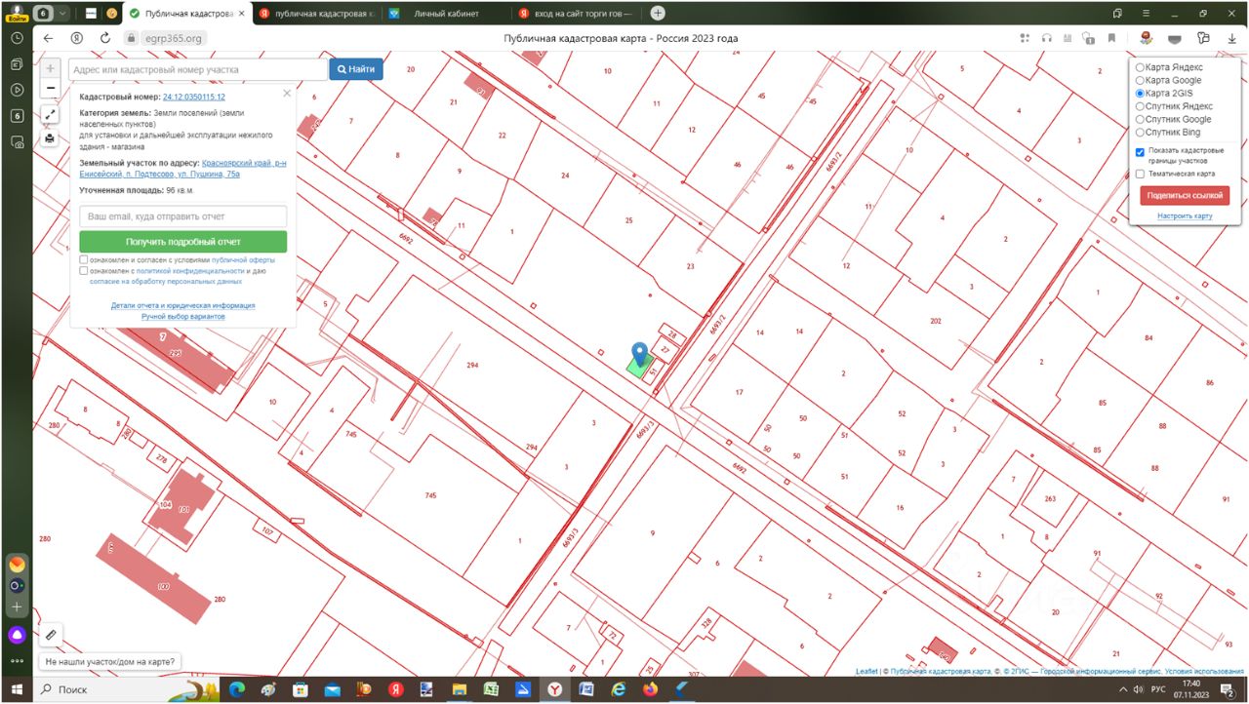
Task: Zoom in the map with plus button
Action: tap(51, 69)
